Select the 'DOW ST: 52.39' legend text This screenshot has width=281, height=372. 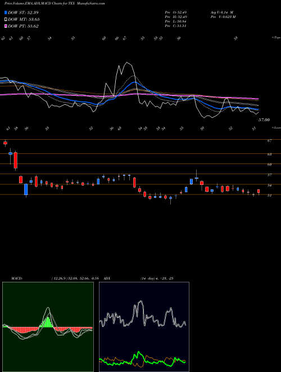pyautogui.click(x=23, y=12)
